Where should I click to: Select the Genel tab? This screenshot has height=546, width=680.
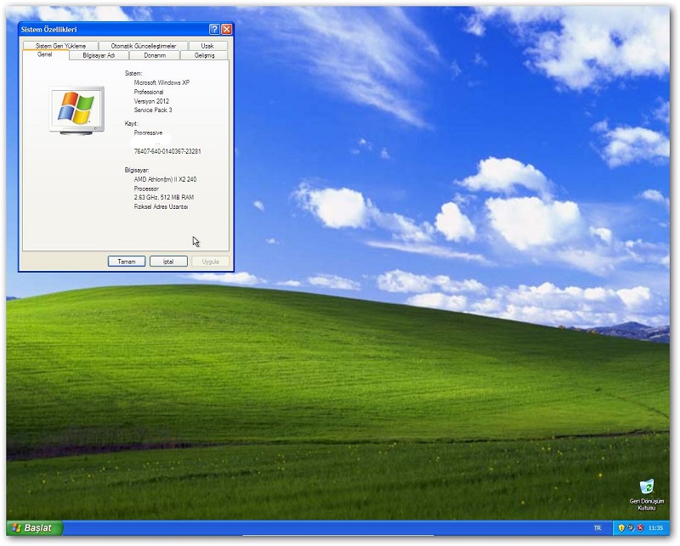[45, 54]
